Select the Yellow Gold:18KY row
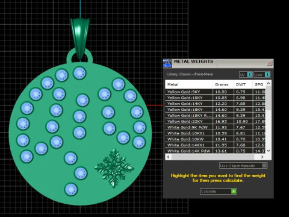This screenshot has height=217, width=289. coord(216,110)
